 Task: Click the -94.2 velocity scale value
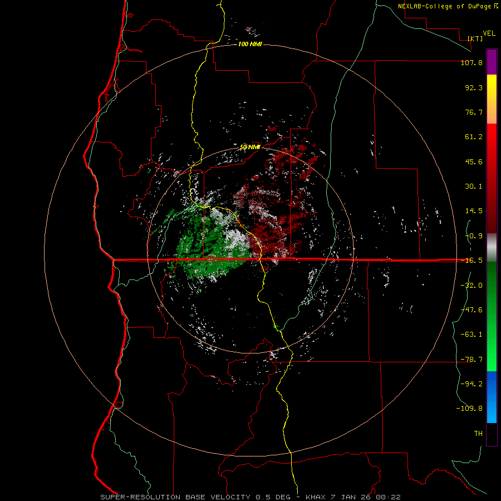[471, 384]
